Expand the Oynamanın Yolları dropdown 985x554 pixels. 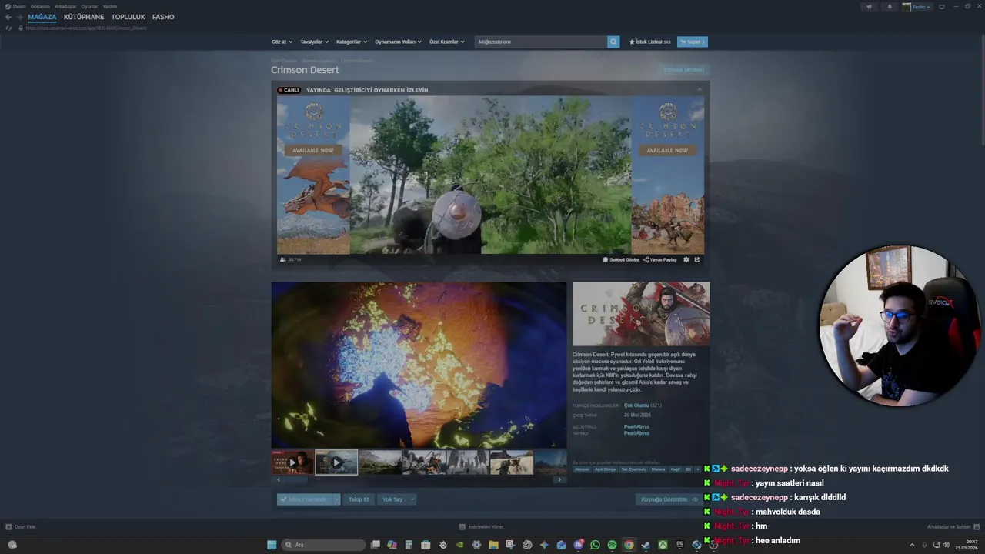[398, 42]
